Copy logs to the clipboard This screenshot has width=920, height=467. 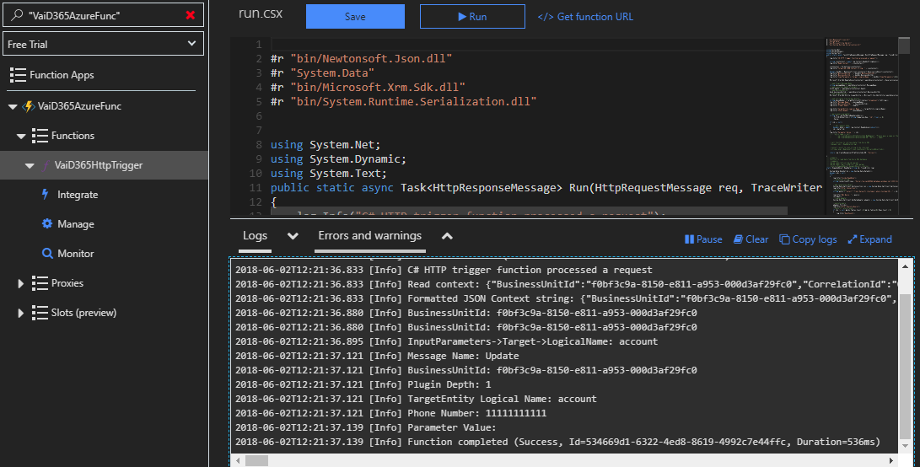(808, 239)
